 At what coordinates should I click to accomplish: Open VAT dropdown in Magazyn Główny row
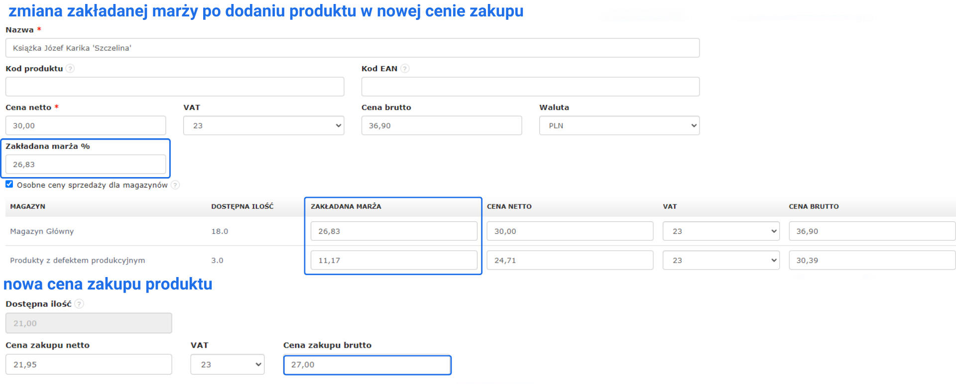tap(721, 231)
